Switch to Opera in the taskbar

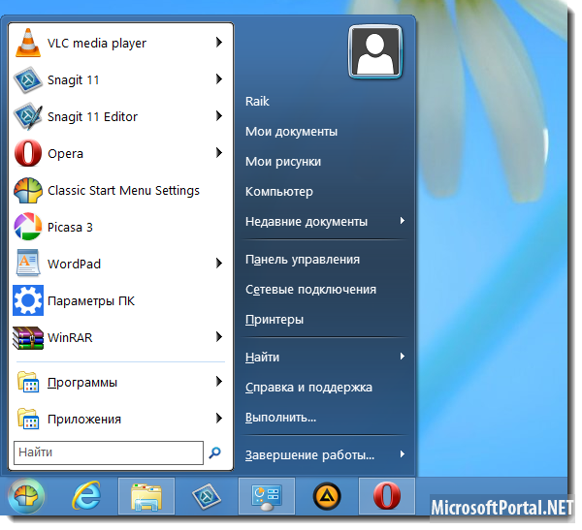(386, 496)
